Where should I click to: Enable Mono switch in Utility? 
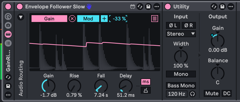181,74
